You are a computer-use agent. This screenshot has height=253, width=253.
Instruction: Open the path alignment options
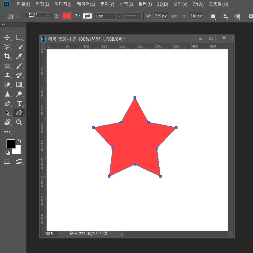(225, 16)
